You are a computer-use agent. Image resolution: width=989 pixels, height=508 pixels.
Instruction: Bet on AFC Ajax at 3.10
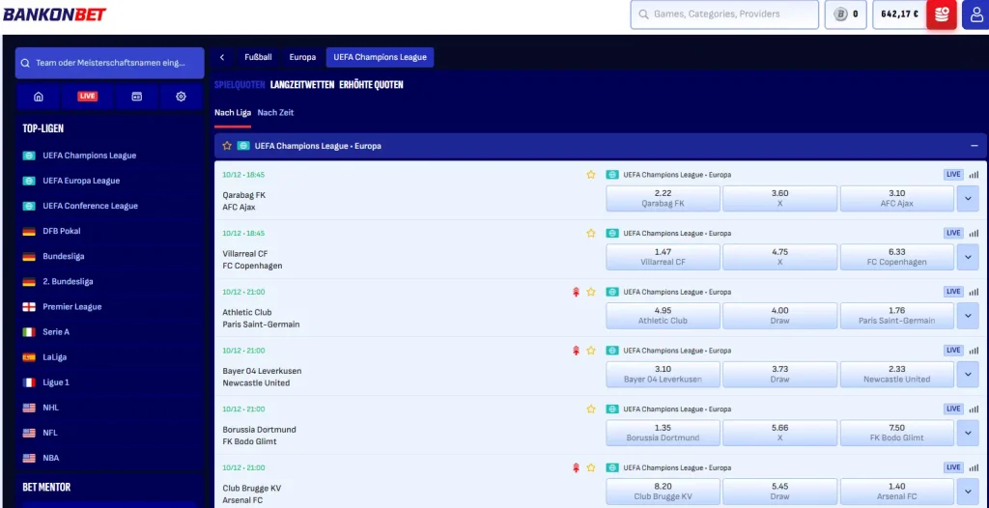(897, 199)
